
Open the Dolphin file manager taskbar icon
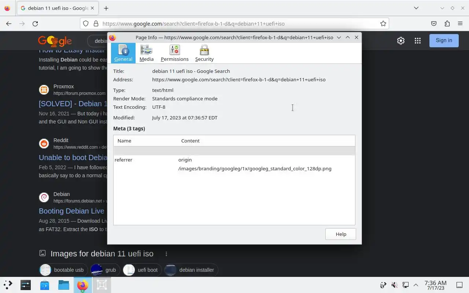point(64,285)
